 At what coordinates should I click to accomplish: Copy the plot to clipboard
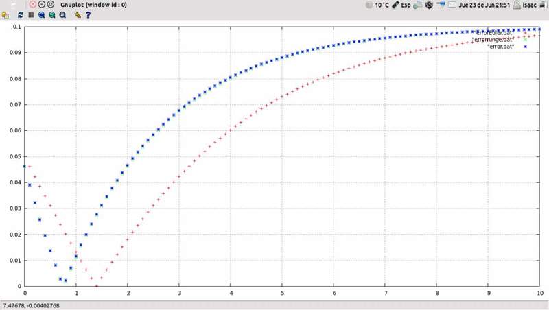5,15
